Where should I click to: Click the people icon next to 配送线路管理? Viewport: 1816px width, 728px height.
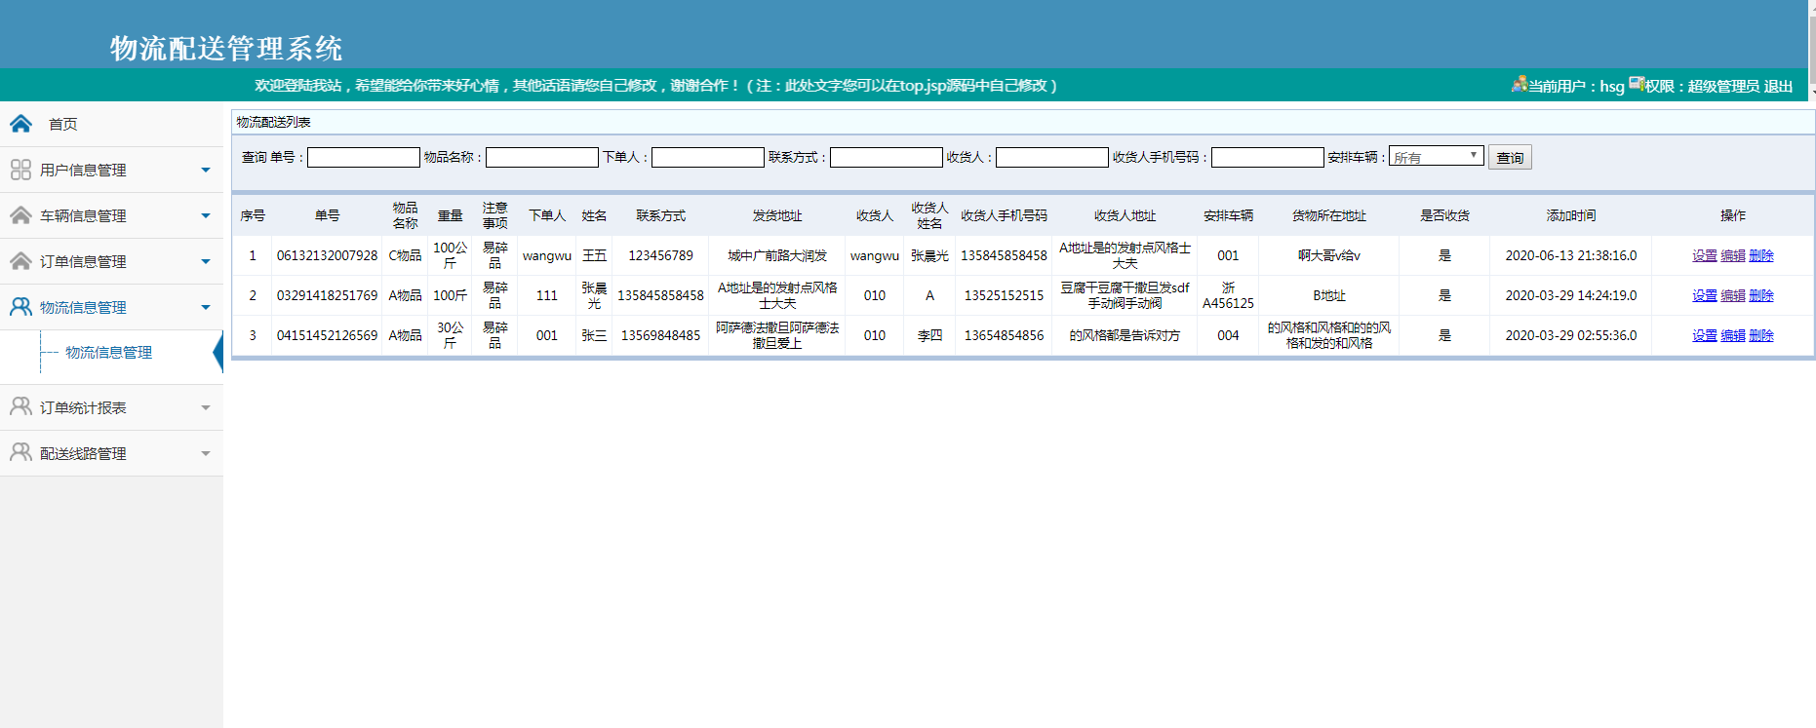coord(20,453)
